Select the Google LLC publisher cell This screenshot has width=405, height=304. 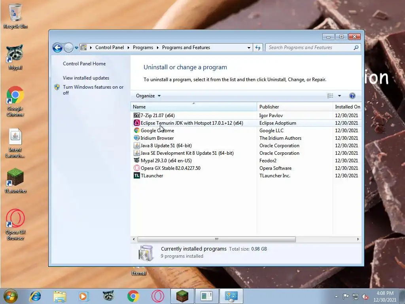pyautogui.click(x=271, y=131)
